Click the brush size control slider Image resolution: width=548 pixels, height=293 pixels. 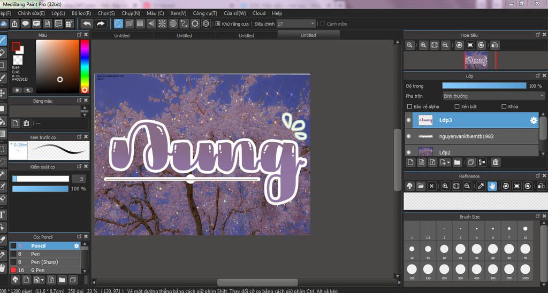pyautogui.click(x=41, y=179)
